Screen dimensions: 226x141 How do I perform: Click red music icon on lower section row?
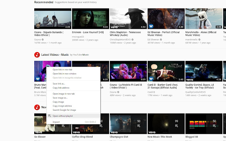(x=37, y=107)
